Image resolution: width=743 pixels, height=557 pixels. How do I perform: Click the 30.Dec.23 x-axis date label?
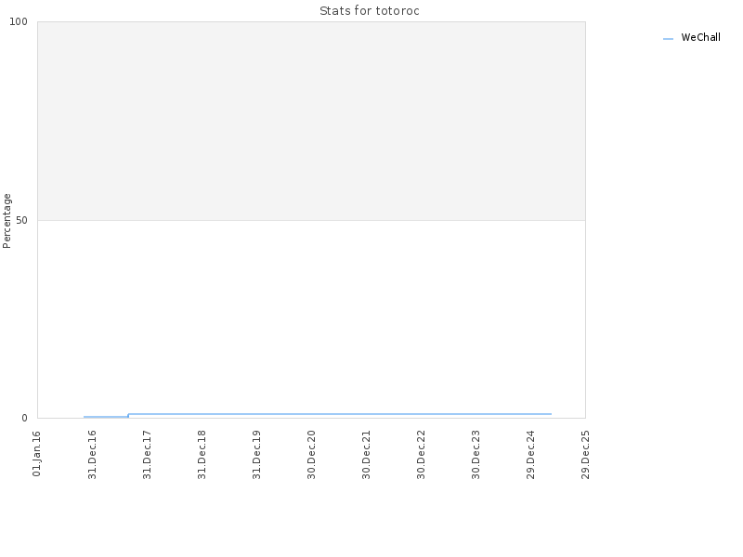[x=476, y=455]
